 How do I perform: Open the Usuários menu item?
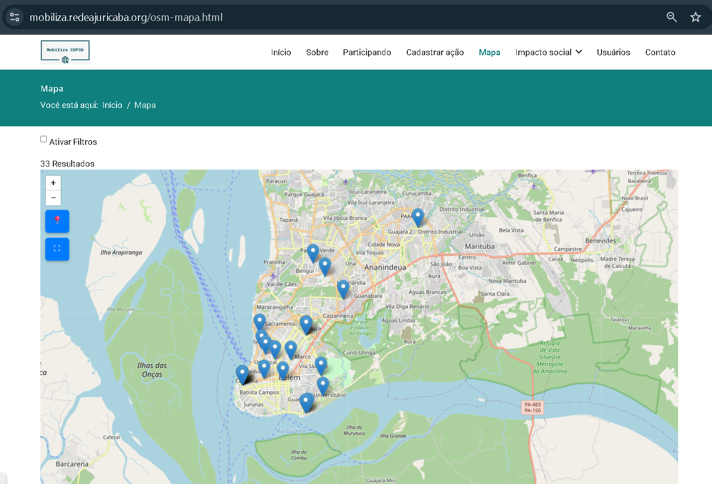(613, 52)
